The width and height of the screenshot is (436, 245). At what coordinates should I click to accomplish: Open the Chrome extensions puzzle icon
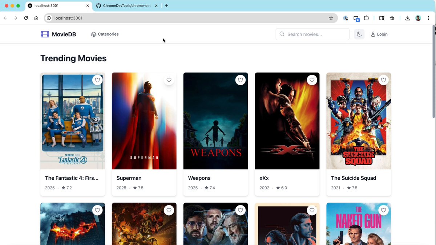tap(366, 18)
